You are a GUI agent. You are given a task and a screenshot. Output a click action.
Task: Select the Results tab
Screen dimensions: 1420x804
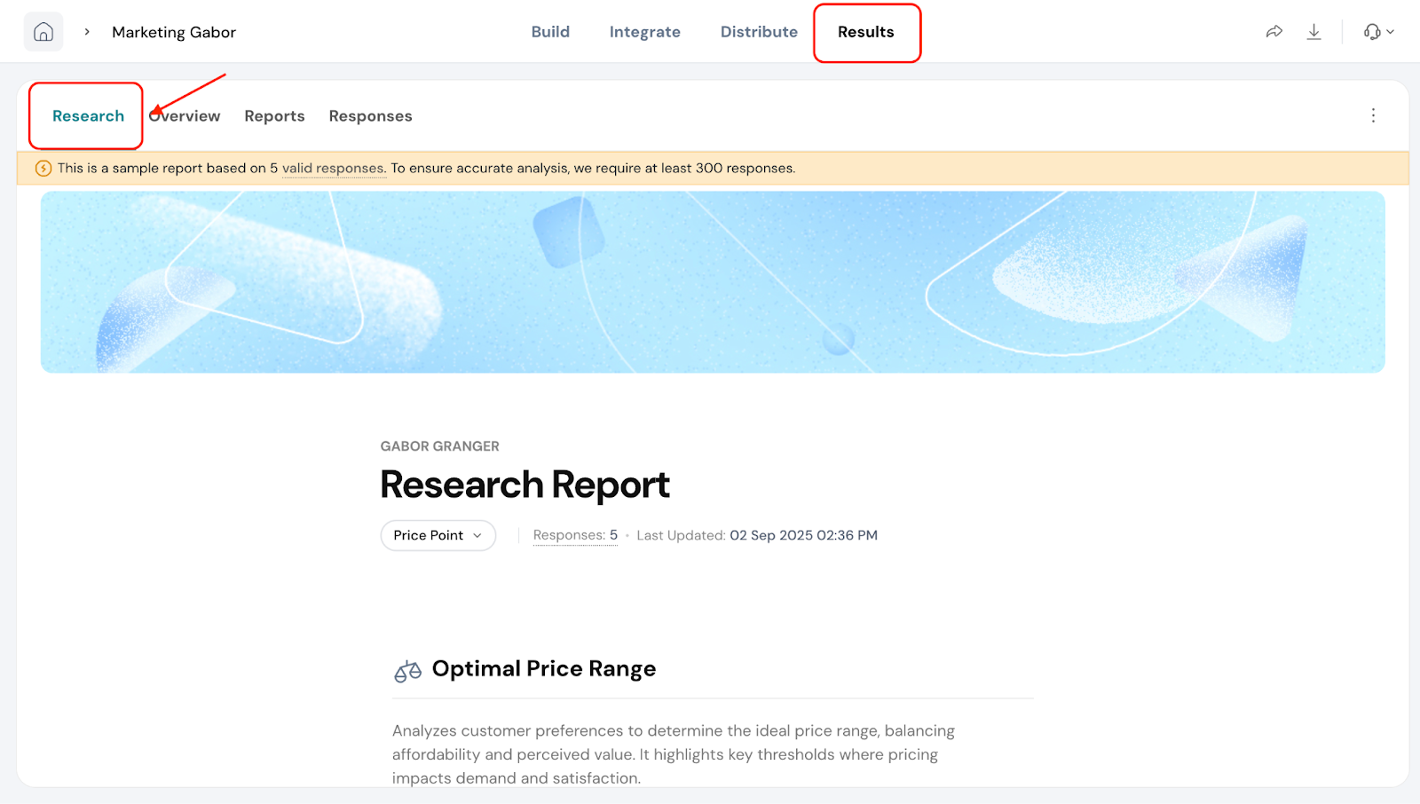point(865,32)
